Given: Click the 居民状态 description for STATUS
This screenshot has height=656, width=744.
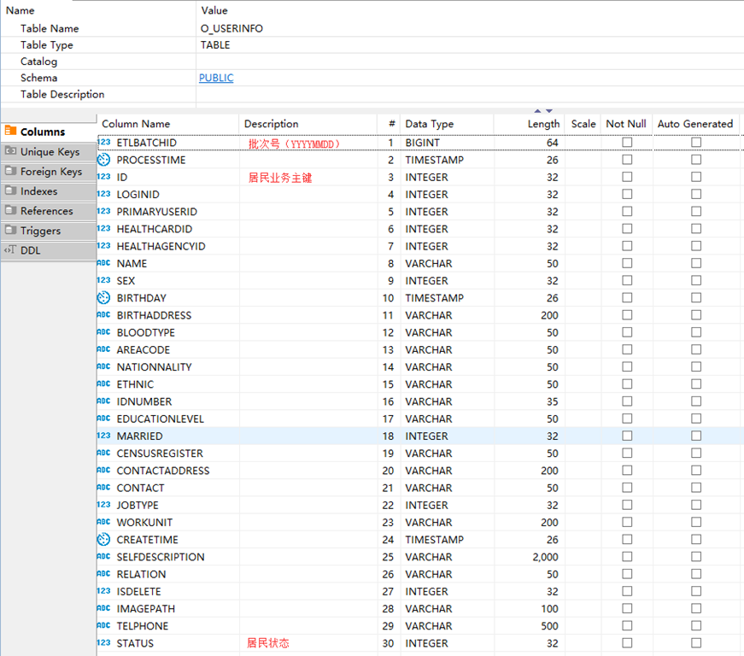Looking at the screenshot, I should click(268, 643).
